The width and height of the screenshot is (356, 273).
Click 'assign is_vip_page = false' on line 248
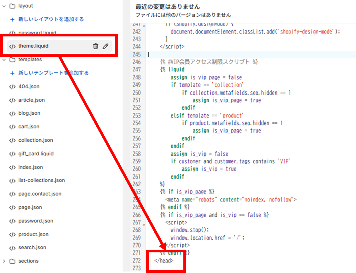tap(206, 77)
